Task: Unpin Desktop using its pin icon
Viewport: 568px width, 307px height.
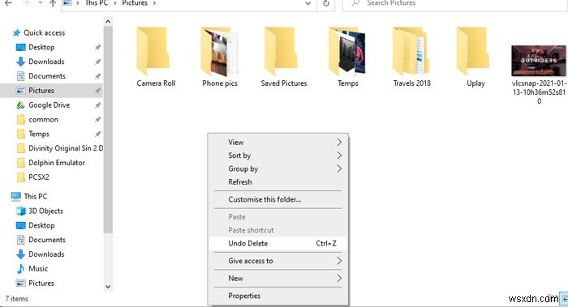Action: [x=97, y=47]
